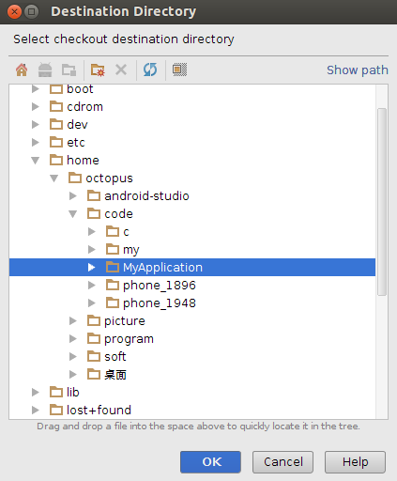Viewport: 397px width, 481px height.
Task: Click the Android project directory icon
Action: pyautogui.click(x=45, y=70)
